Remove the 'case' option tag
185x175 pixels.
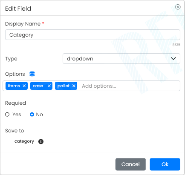(49, 86)
